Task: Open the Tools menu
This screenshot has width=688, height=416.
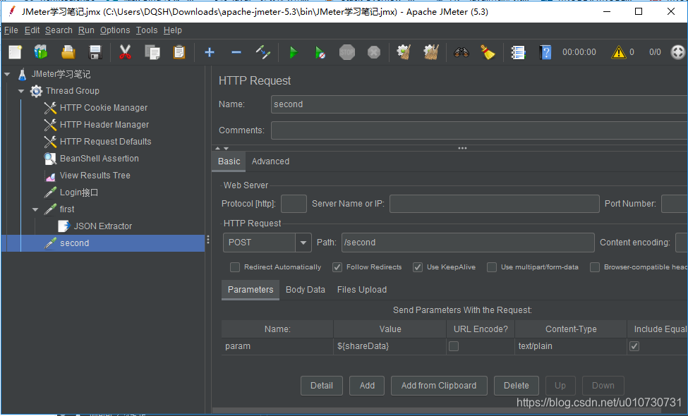Action: [147, 30]
